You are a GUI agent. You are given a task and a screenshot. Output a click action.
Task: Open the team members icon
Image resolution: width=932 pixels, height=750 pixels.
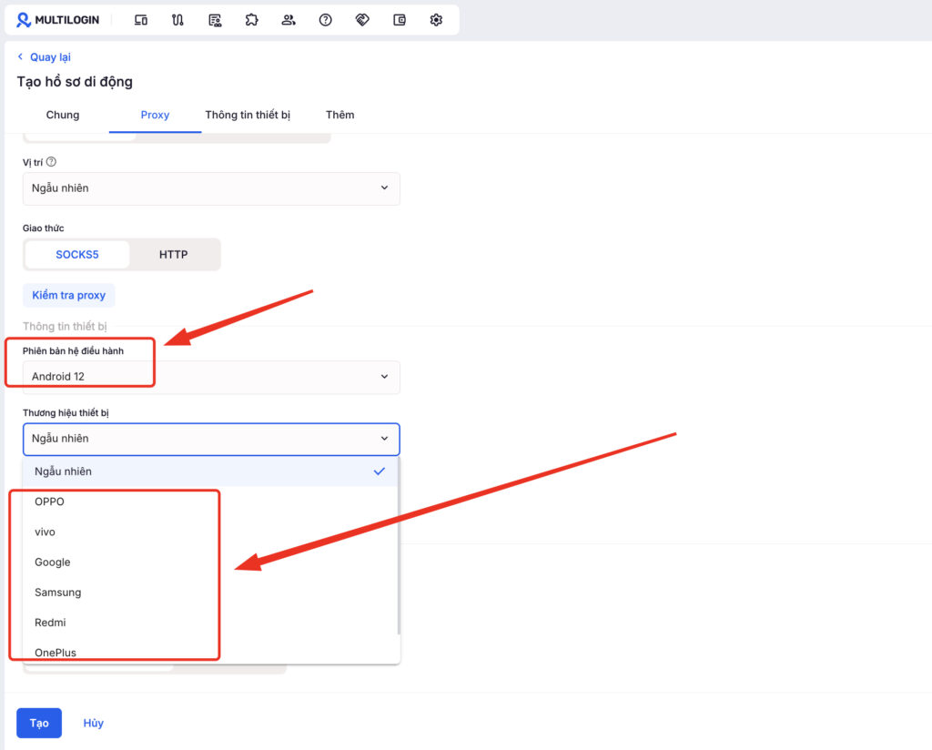pos(289,19)
